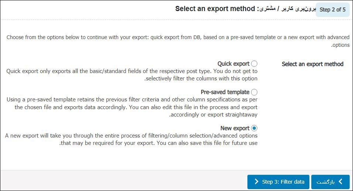
Task: Click the back arrow icon beside بازگشت
Action: pyautogui.click(x=340, y=181)
